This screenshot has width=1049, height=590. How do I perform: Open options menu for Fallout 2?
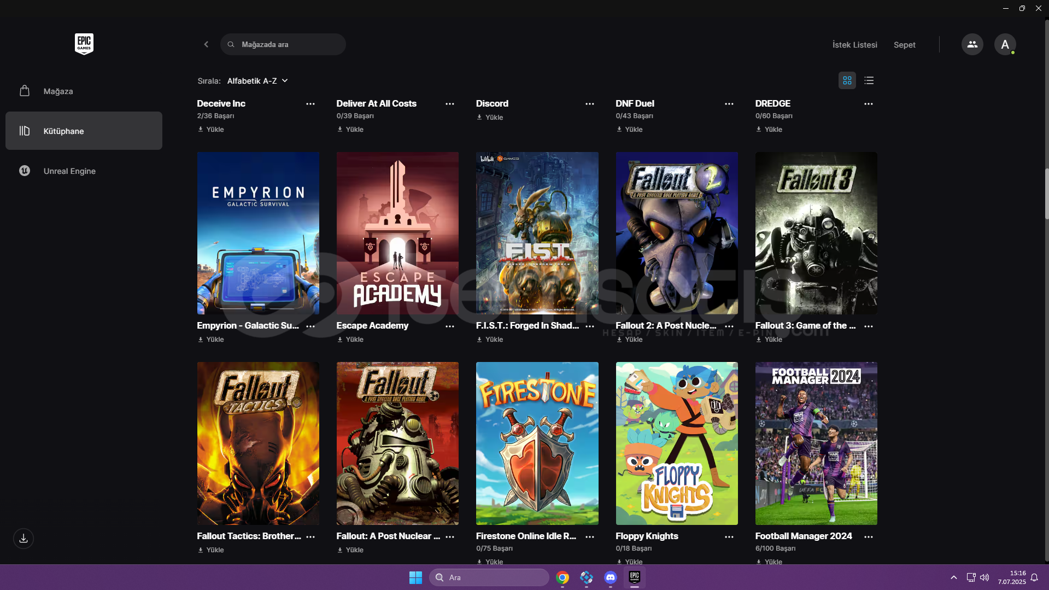[x=729, y=326]
